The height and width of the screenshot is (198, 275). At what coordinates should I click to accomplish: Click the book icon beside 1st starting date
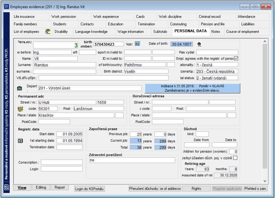point(20,141)
